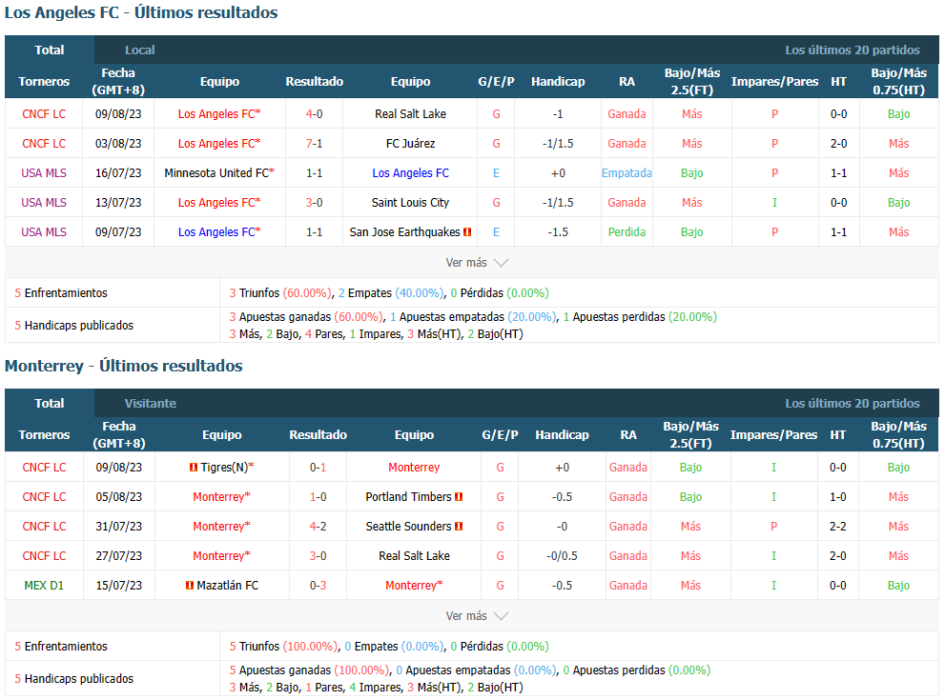
Task: Click '5 Enfrentamientos' under Los Angeles FC table
Action: (61, 292)
